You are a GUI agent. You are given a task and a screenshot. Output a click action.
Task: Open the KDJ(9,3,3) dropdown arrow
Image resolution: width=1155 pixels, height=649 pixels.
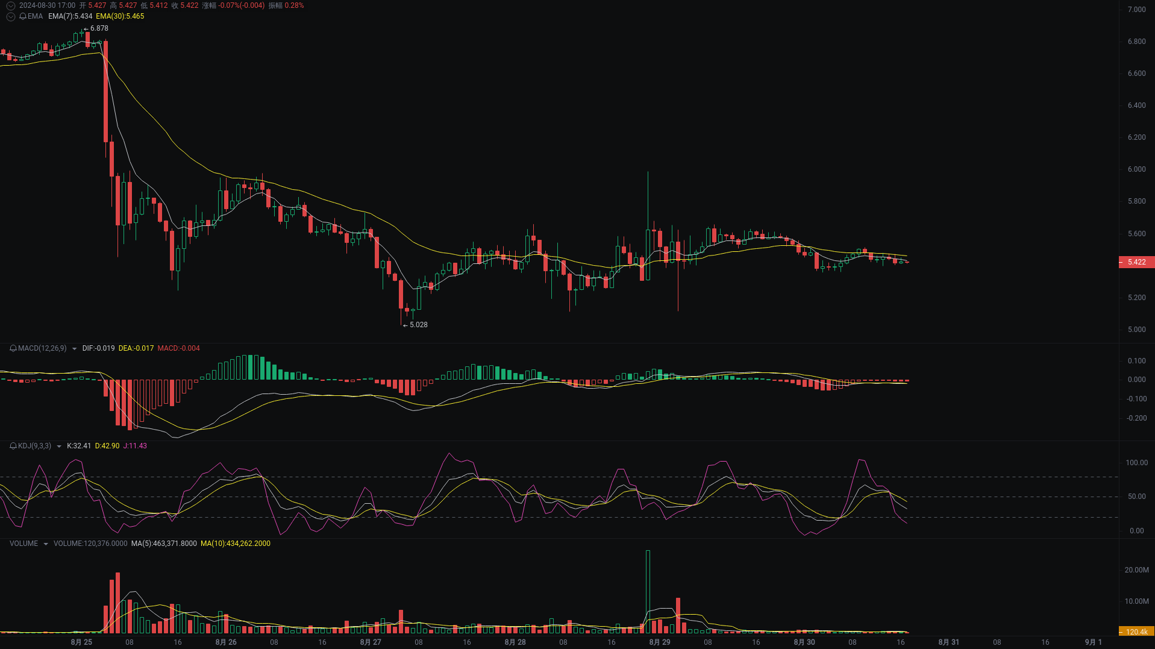point(58,446)
